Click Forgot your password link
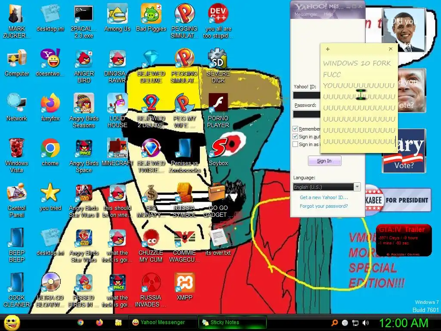Viewport: 441px width, 331px height. click(324, 206)
